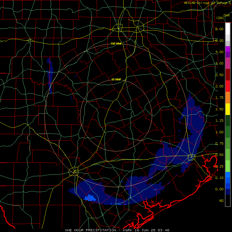Select the dark red swatch beside 2.50
Image resolution: width=232 pixels, height=232 pixels.
point(228,75)
